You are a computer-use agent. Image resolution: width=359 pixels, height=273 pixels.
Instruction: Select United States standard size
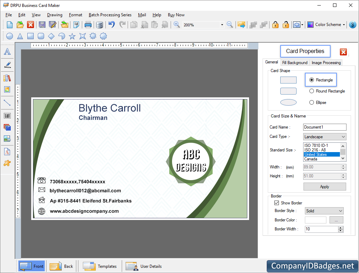[322, 155]
